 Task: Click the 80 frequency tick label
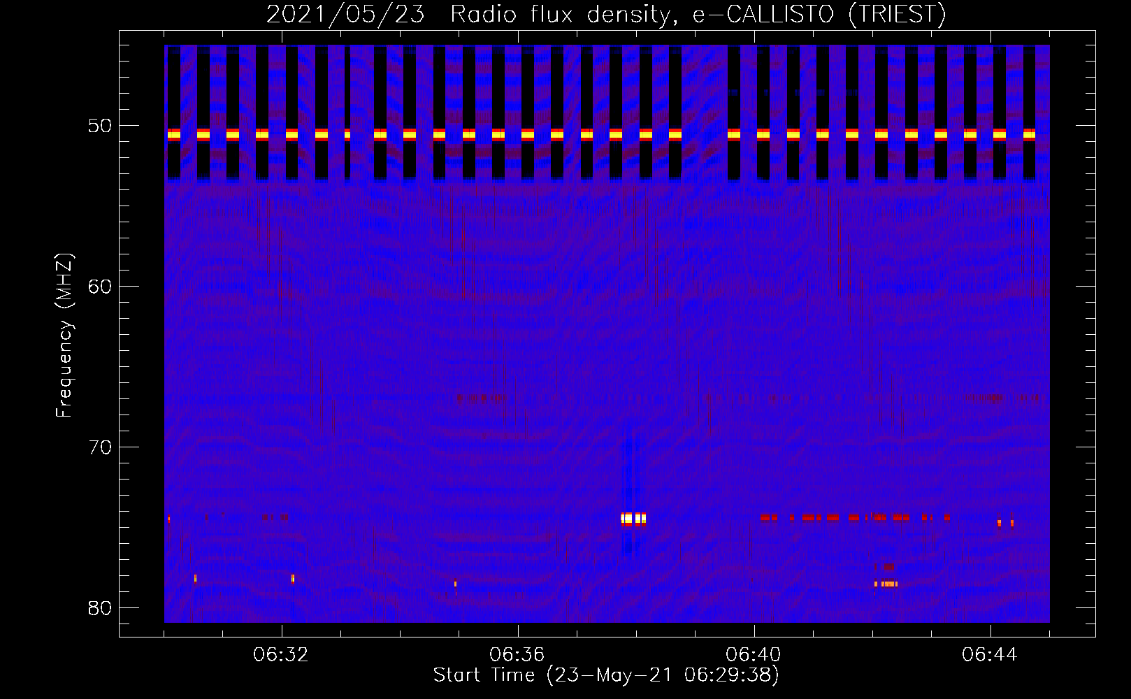click(x=101, y=607)
